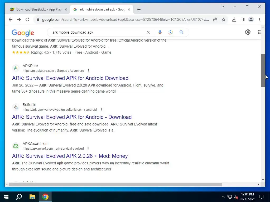Click the scroll-right arrow at the bottom
The image size is (270, 202).
pyautogui.click(x=258, y=185)
